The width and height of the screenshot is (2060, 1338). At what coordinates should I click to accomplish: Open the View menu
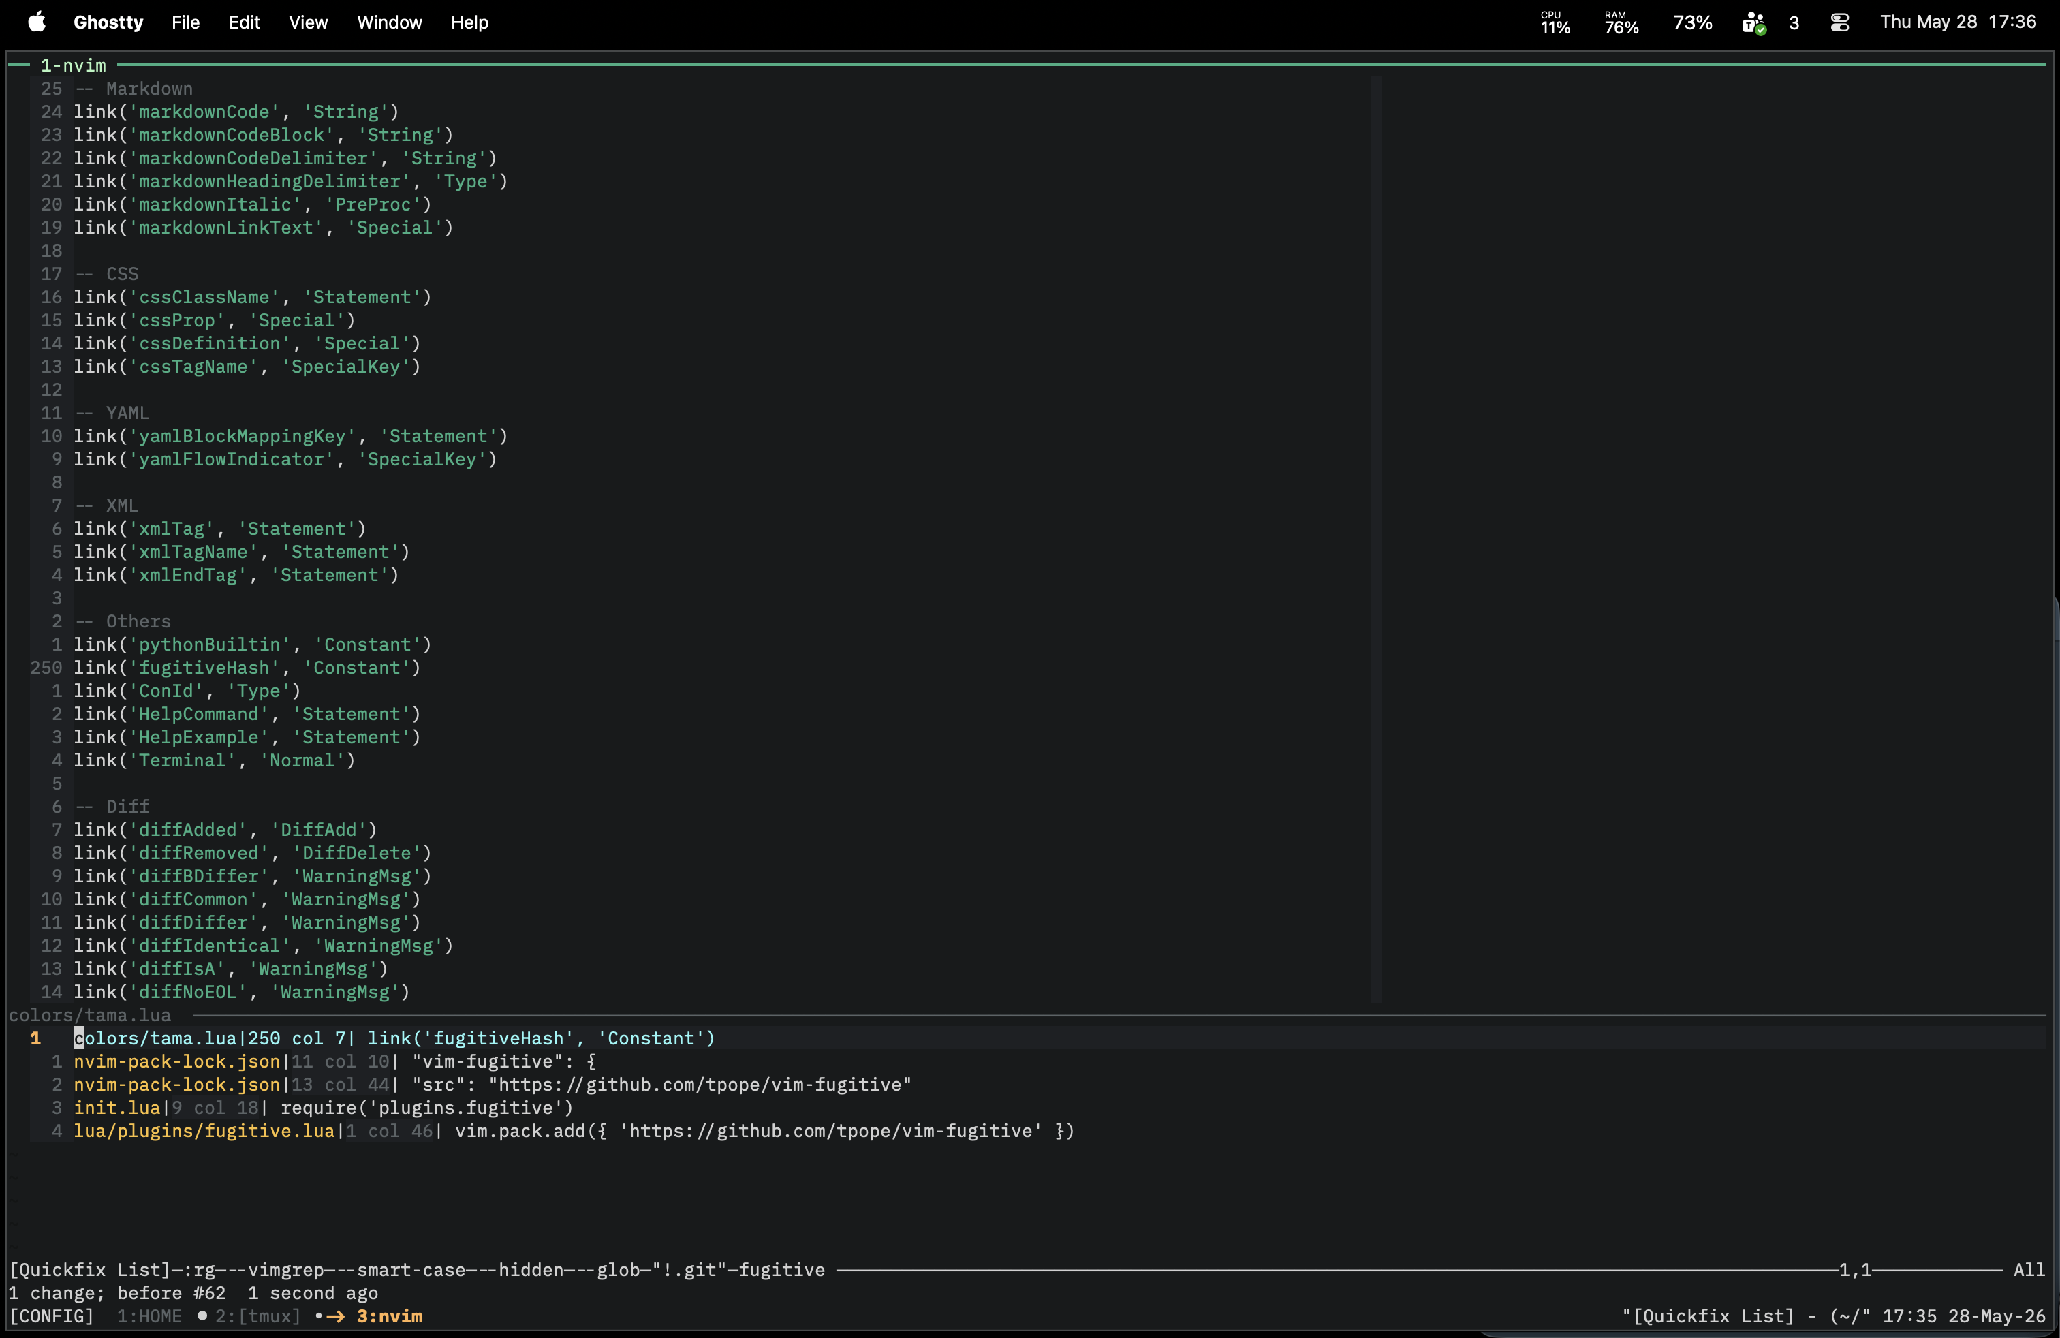[x=308, y=22]
